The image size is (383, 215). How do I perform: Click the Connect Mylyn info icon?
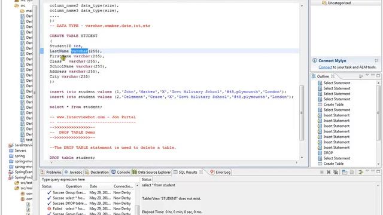click(x=315, y=60)
